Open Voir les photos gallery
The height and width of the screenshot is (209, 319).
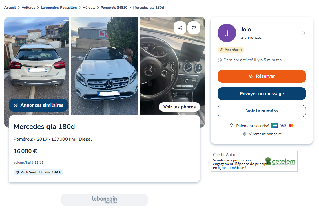click(x=179, y=107)
